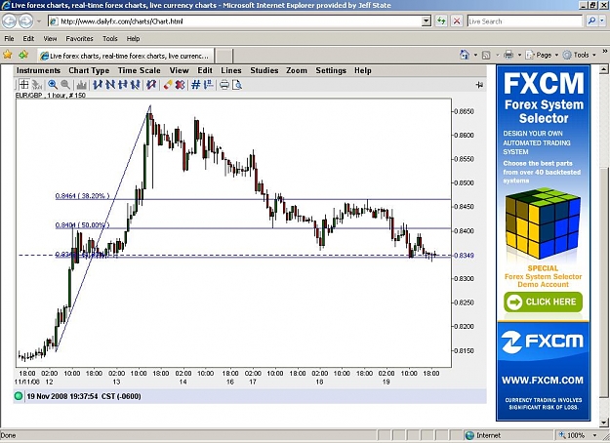Click the 0.8464 (38.20%) Fibonacci label
Image resolution: width=610 pixels, height=443 pixels.
(82, 195)
